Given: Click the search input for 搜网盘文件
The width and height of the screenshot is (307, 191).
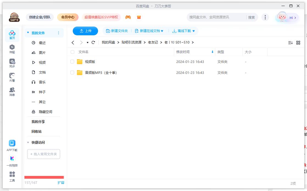Looking at the screenshot, I should pyautogui.click(x=217, y=17).
